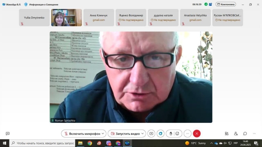The image size is (262, 147).
Task: Expand video options arrow
Action: (142, 134)
